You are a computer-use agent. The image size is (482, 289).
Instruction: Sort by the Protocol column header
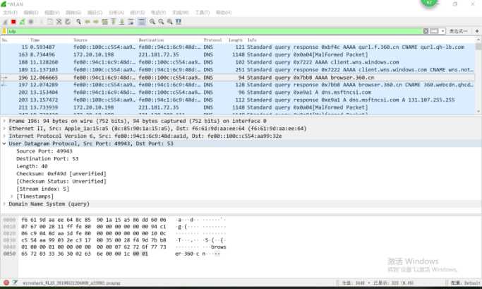[212, 40]
